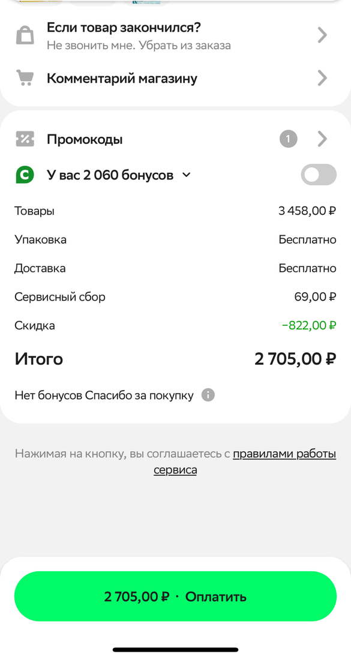Tap the promo code count badge
This screenshot has height=654, width=351.
point(289,139)
